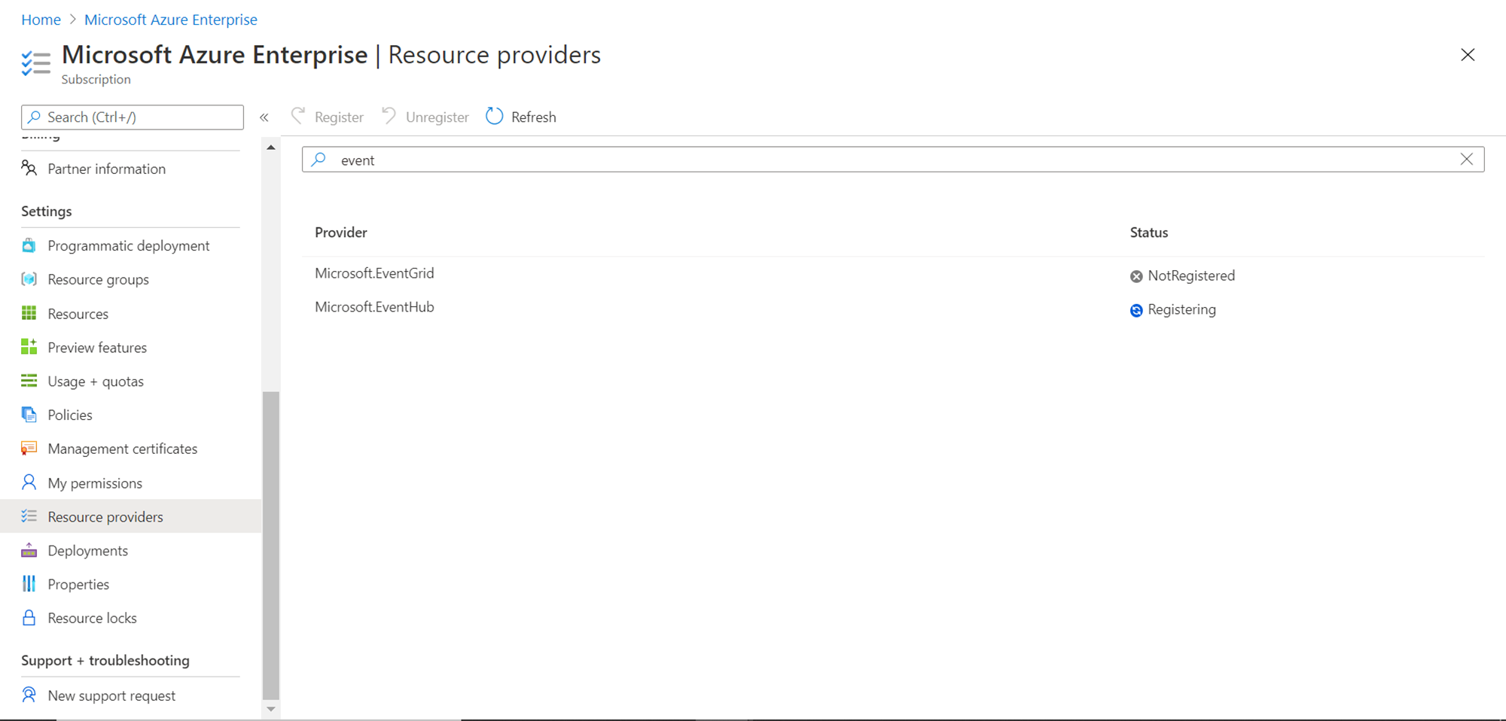Click the Deployments upload icon
1506x721 pixels.
[29, 550]
